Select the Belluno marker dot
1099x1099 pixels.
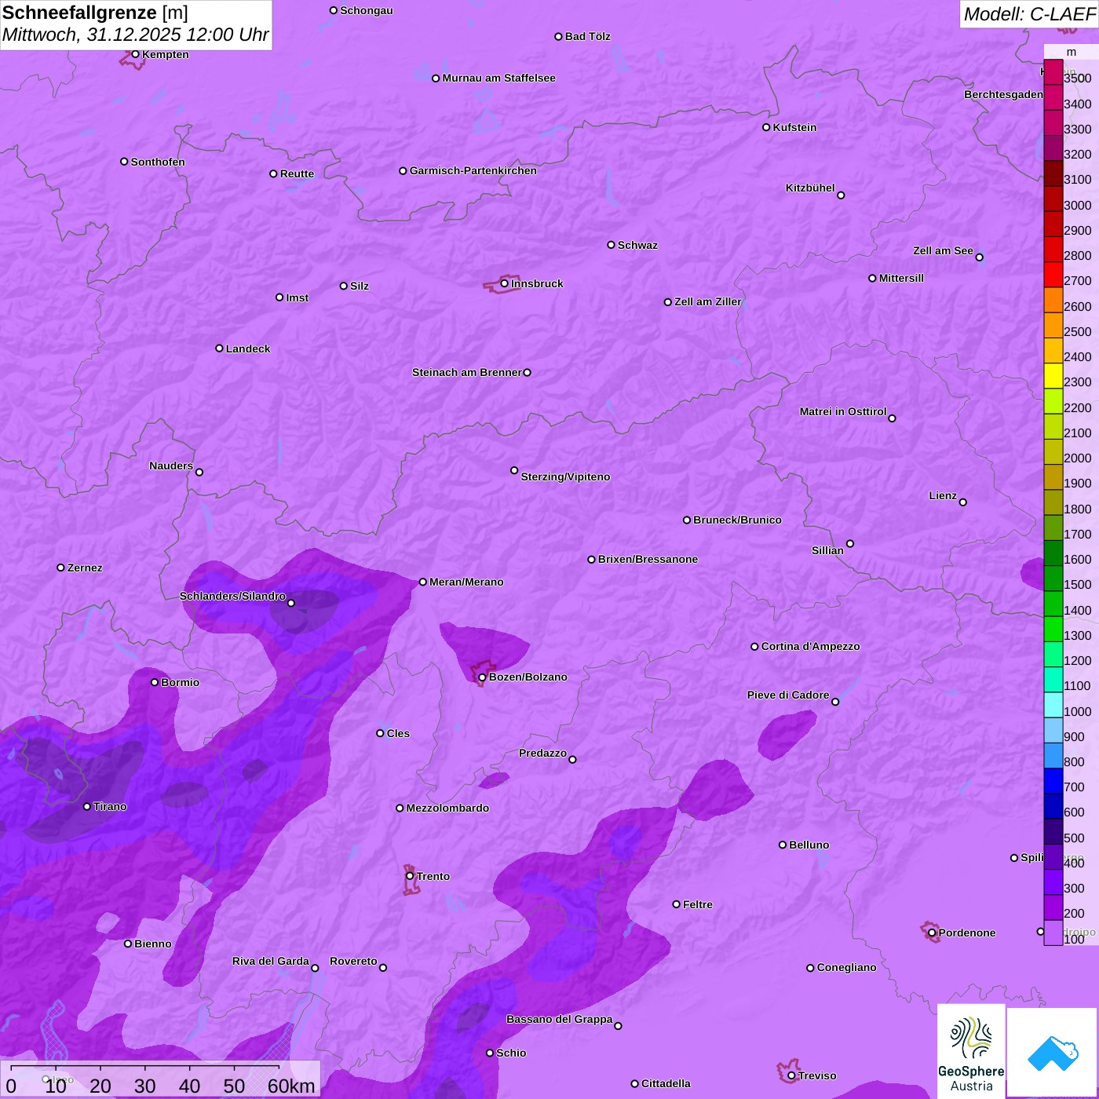[783, 845]
